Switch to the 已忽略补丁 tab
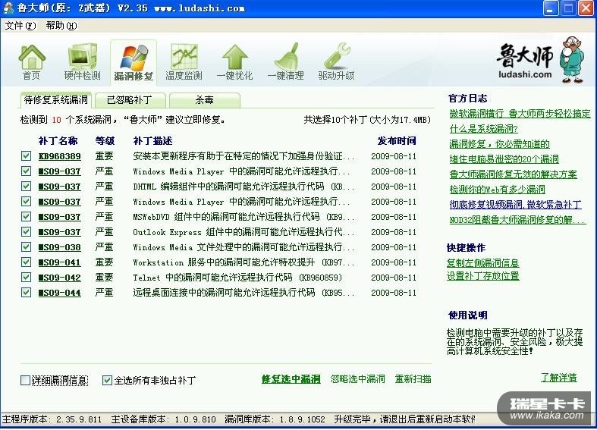This screenshot has height=430, width=597. pyautogui.click(x=130, y=100)
